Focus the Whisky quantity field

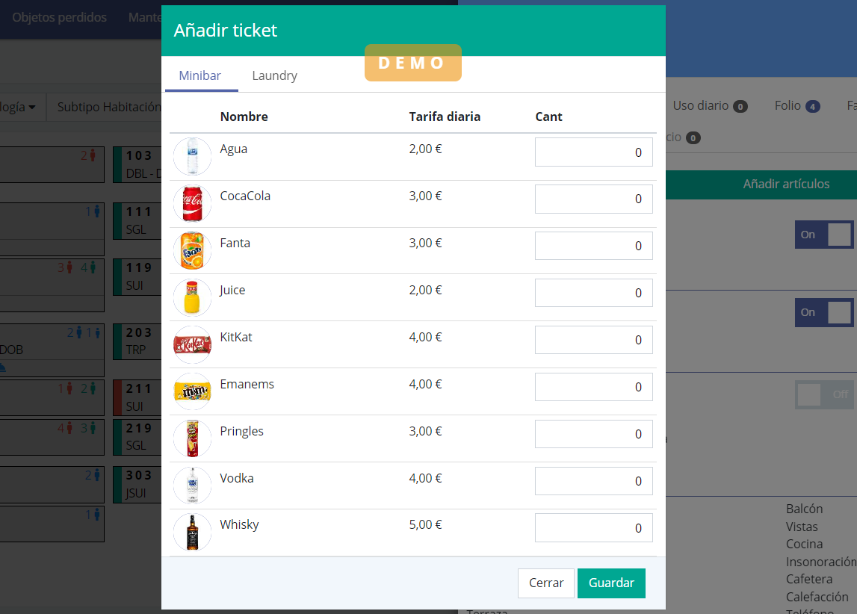(593, 528)
